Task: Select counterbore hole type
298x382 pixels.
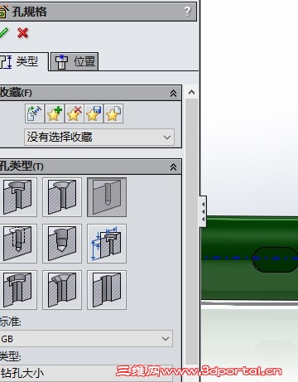Action: [x=18, y=197]
